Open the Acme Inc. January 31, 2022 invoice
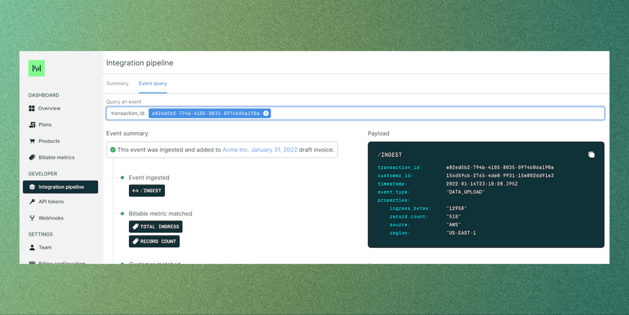This screenshot has width=629, height=315. 259,149
